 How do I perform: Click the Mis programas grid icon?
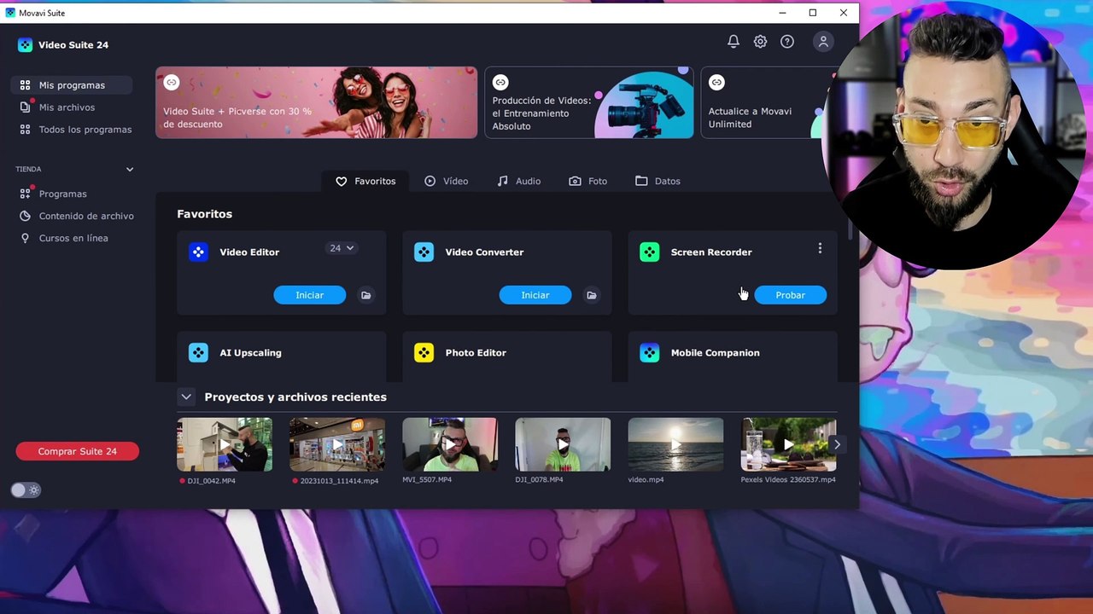[25, 85]
